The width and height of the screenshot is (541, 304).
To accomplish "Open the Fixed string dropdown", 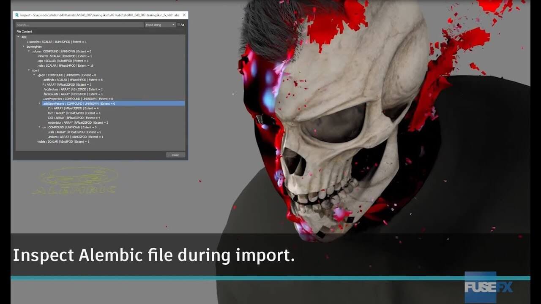I will (x=160, y=25).
